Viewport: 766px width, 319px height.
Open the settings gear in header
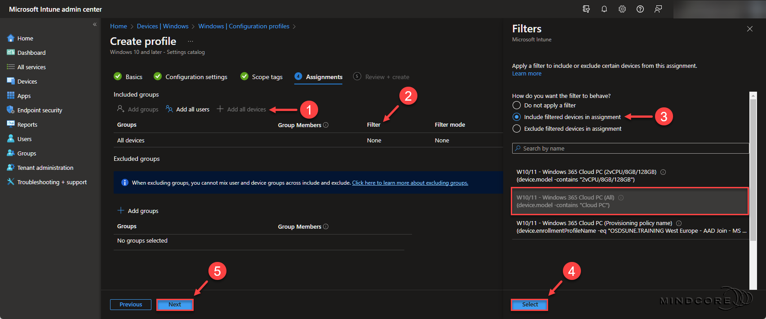coord(622,9)
